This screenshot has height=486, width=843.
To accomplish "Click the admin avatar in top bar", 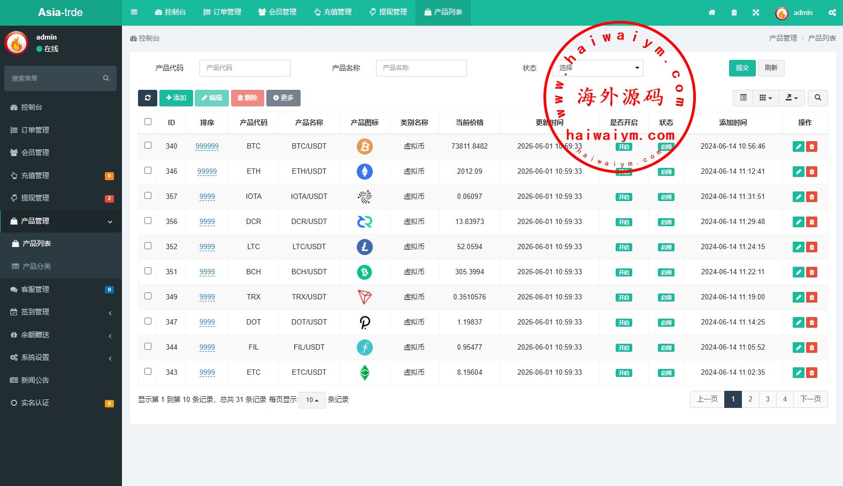I will (781, 13).
